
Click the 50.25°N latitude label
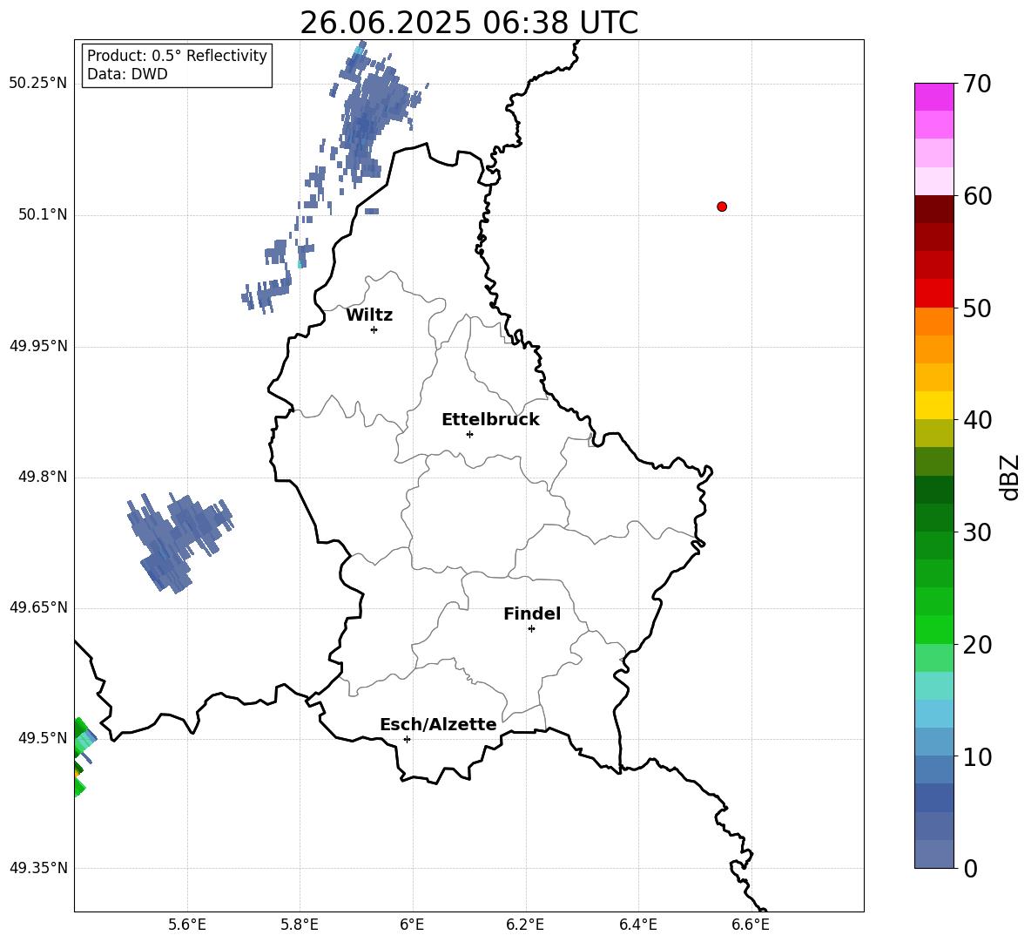click(38, 84)
